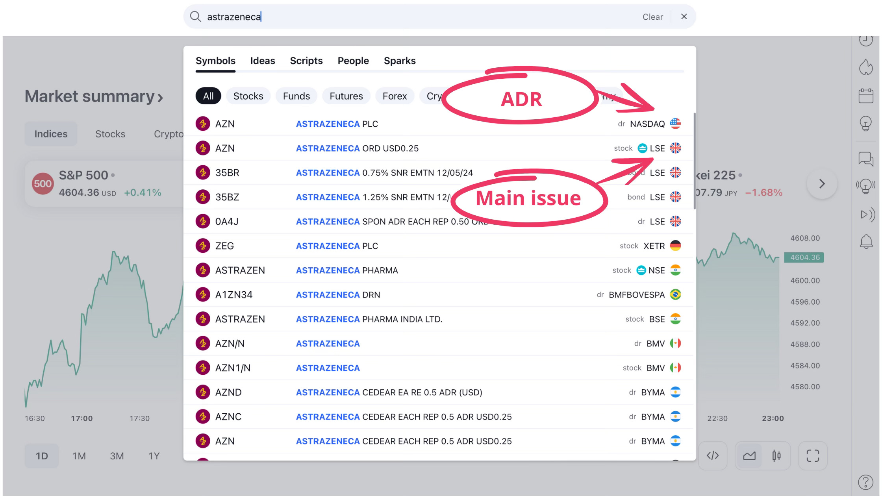Open chats icon in sidebar

click(866, 159)
